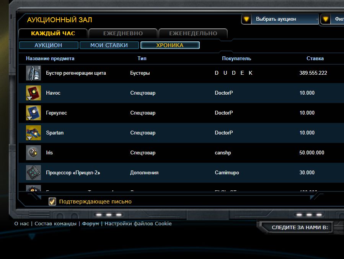Click the Havoc item name
The height and width of the screenshot is (259, 344).
[x=53, y=93]
